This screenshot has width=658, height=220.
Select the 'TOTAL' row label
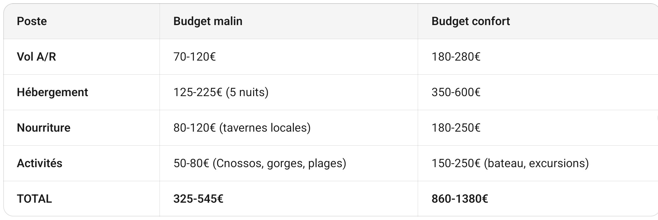pos(34,199)
